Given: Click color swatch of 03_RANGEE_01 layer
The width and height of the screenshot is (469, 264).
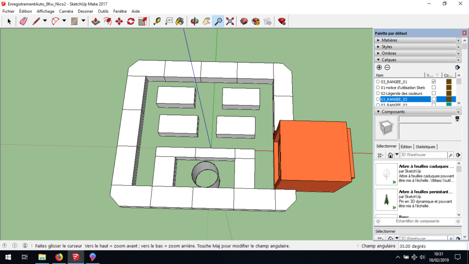Looking at the screenshot, I should 449,82.
